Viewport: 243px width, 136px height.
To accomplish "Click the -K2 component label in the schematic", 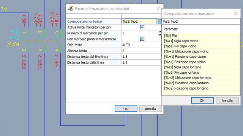I will coord(14,38).
